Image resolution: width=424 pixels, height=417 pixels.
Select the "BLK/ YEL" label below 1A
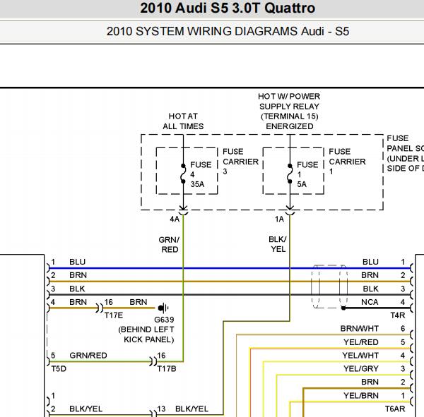(x=278, y=244)
